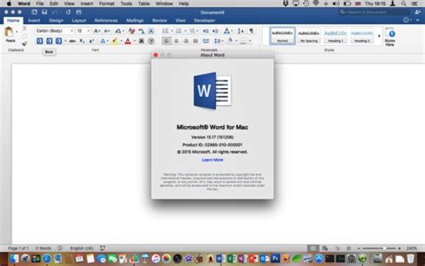425x266 pixels.
Task: Click the Character Border boxed A icon
Action: 151,31
